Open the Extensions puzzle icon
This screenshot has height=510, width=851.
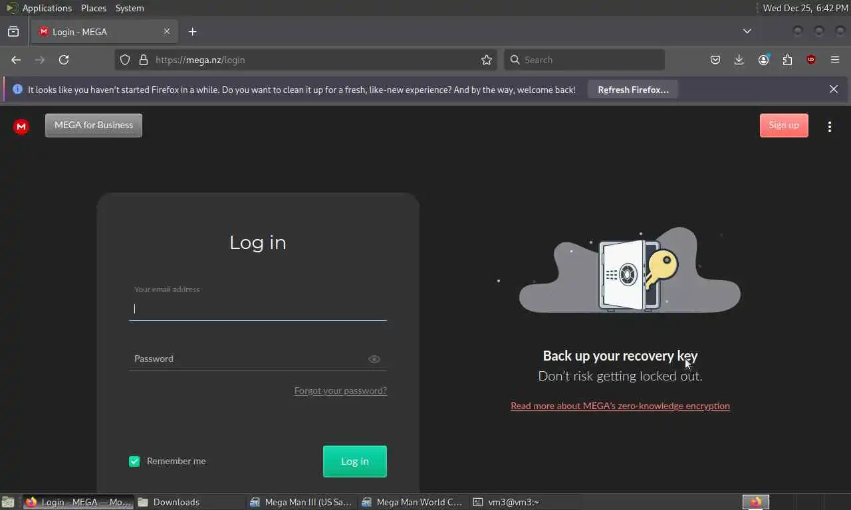pyautogui.click(x=787, y=60)
